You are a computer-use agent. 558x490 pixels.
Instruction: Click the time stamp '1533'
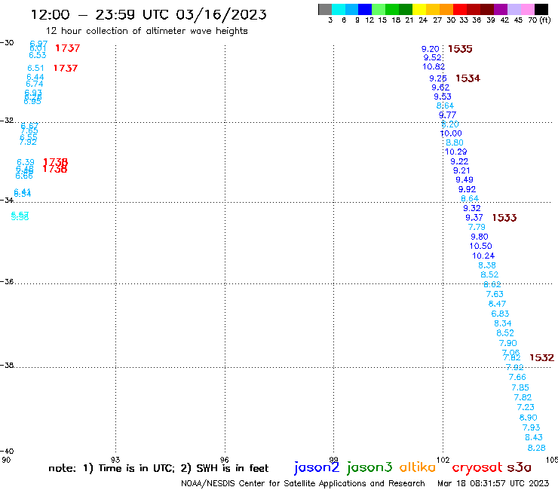coord(504,218)
